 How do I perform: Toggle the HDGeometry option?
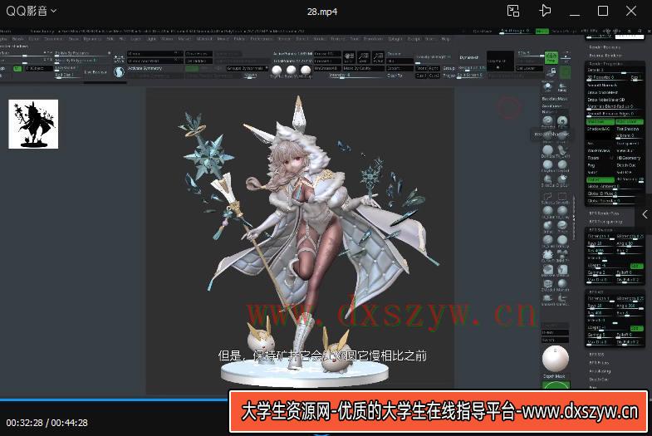(629, 158)
